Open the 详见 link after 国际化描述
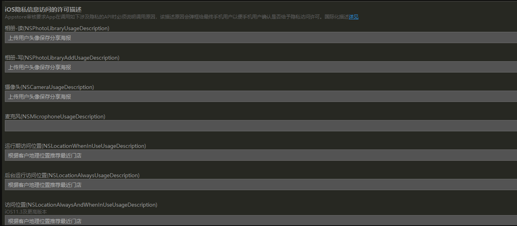This screenshot has width=517, height=226. [x=353, y=17]
